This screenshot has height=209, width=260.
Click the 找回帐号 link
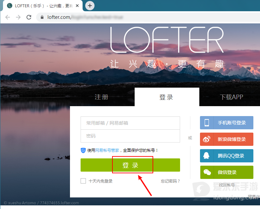[227, 185]
